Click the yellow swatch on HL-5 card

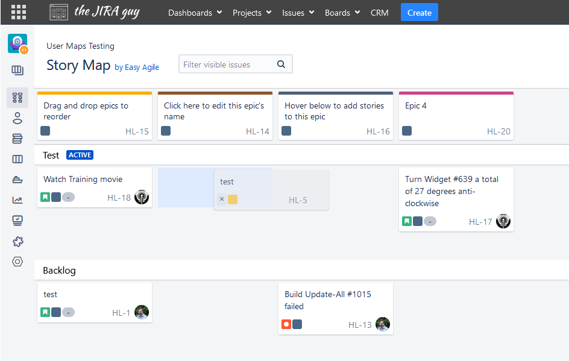(x=233, y=199)
